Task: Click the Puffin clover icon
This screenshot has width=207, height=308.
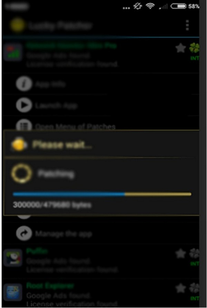Action: click(x=194, y=254)
